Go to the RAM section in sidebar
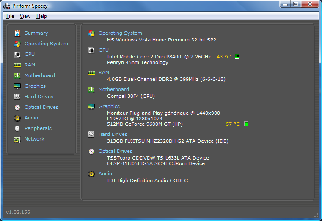This screenshot has height=221, width=322. click(30, 65)
